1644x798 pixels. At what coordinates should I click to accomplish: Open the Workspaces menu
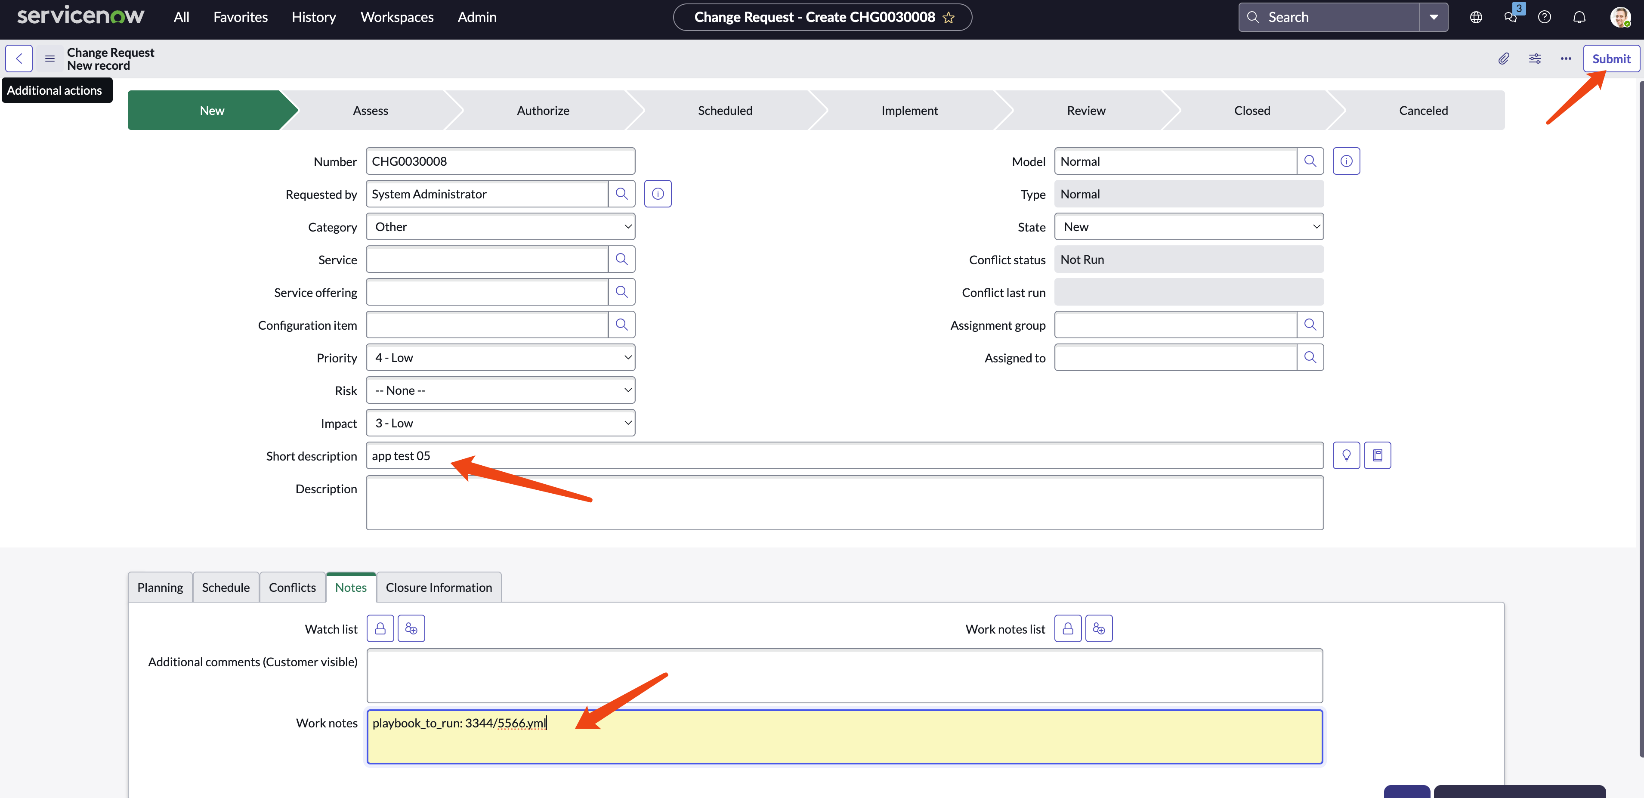pos(397,17)
